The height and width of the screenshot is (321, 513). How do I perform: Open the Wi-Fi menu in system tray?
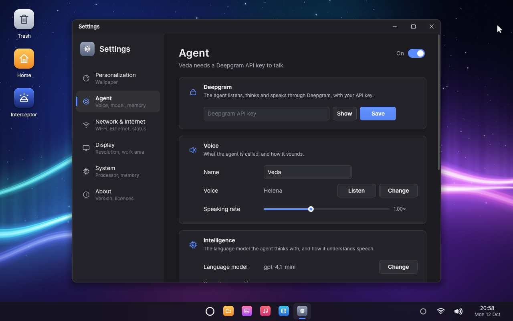click(441, 311)
